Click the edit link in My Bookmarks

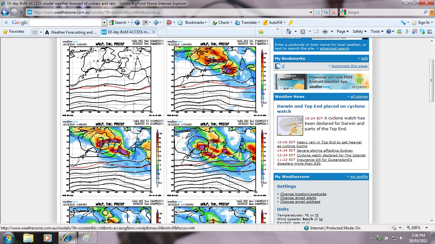[x=364, y=58]
